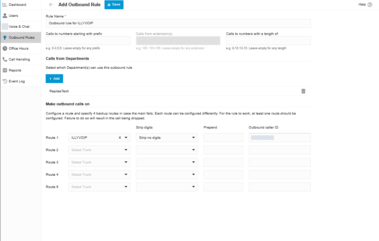Focus the number length input field
Screen dimensions: 379x241
tap(268, 41)
